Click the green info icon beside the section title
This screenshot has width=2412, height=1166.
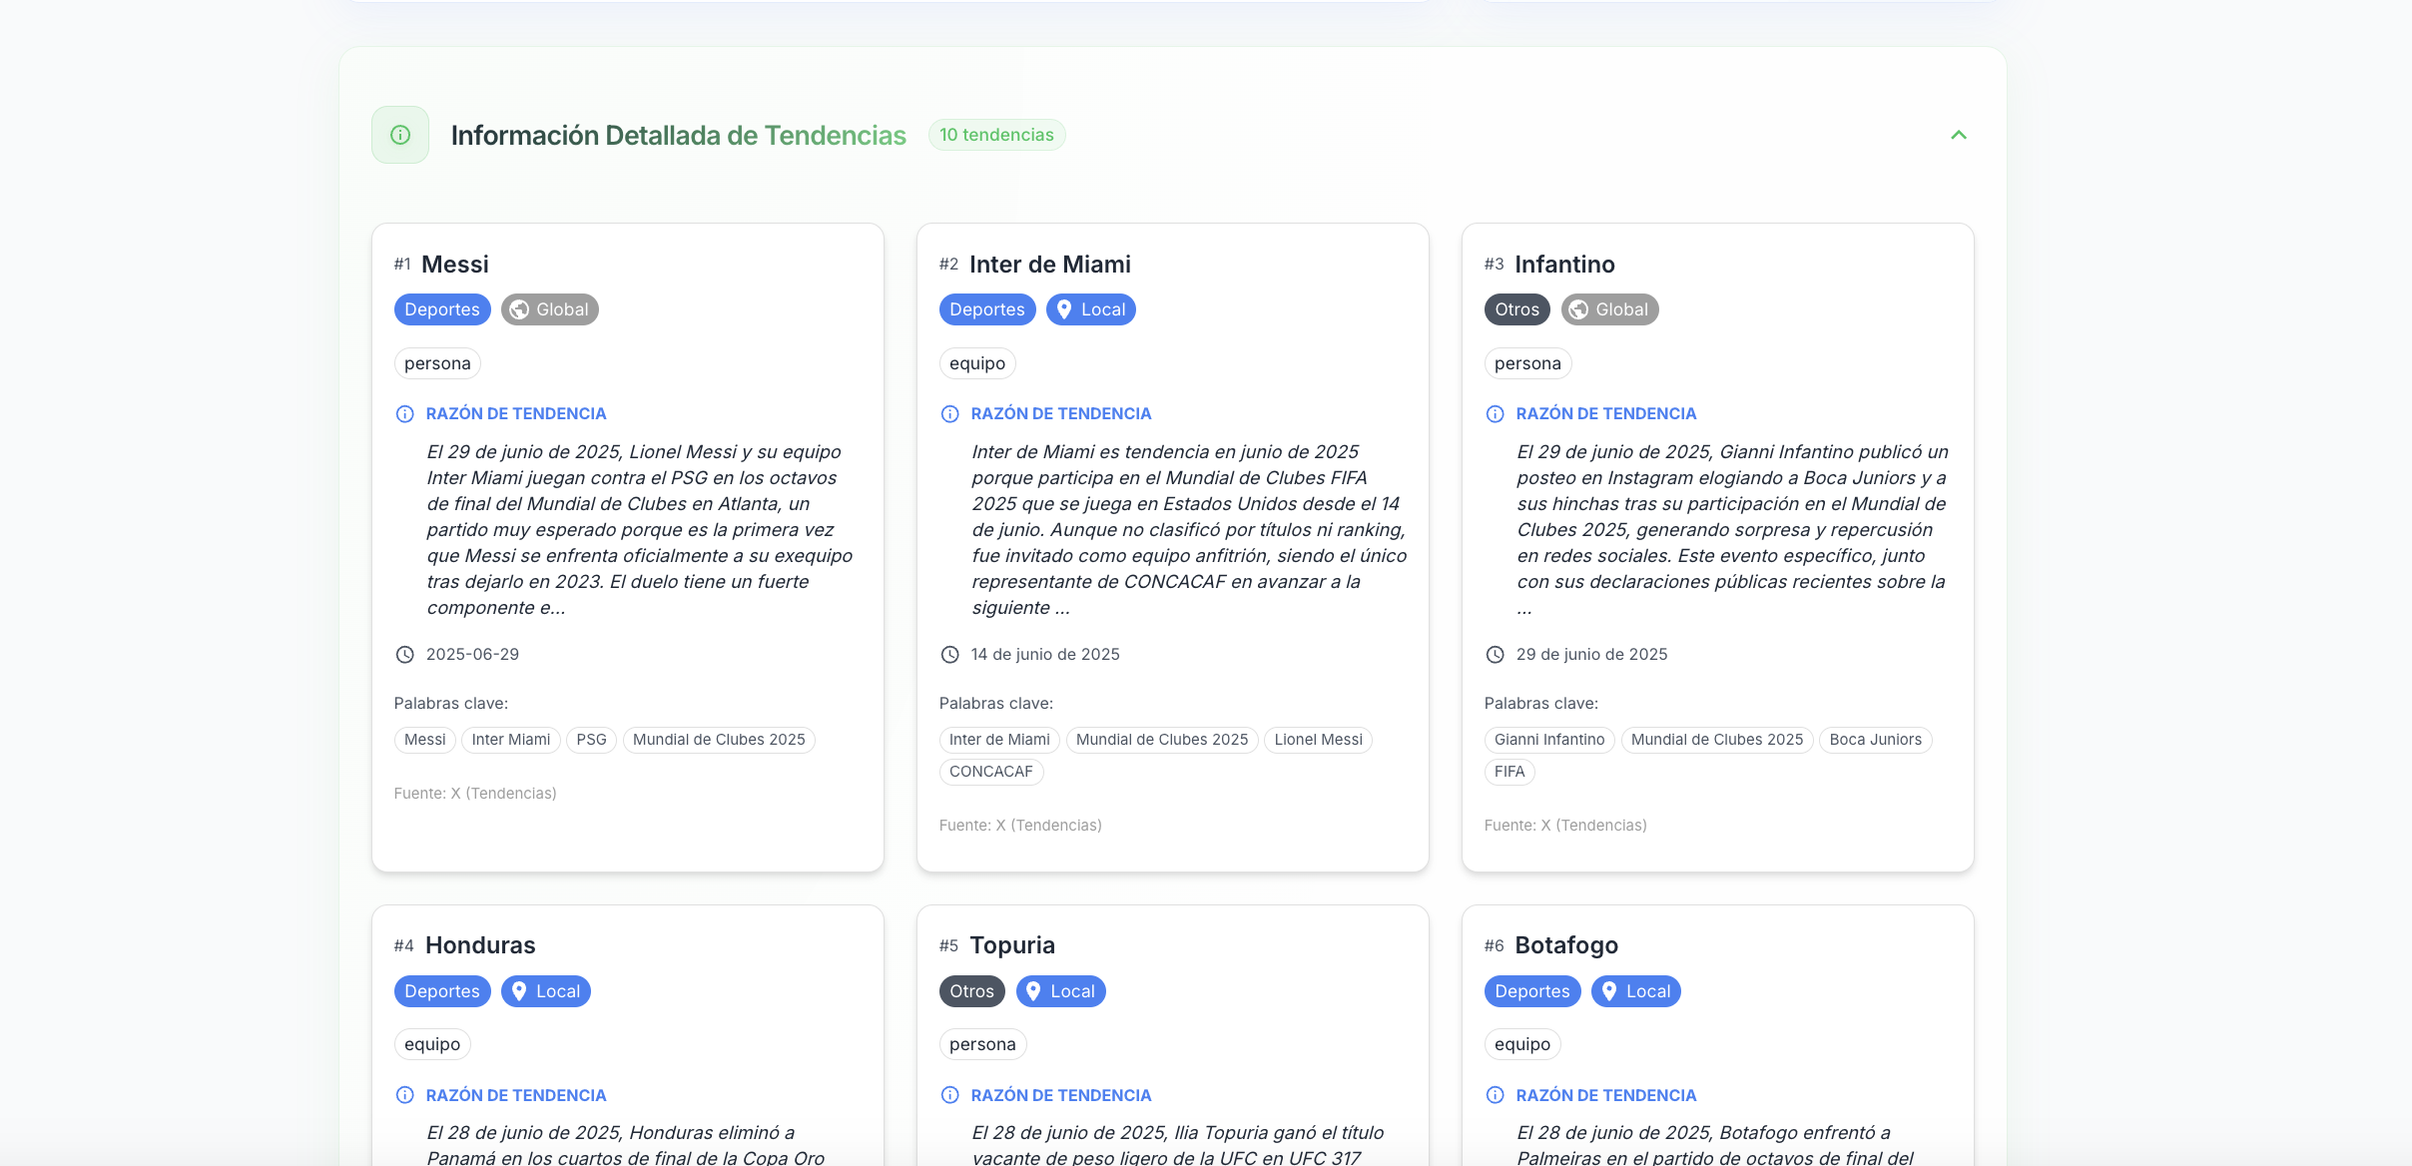(x=399, y=134)
